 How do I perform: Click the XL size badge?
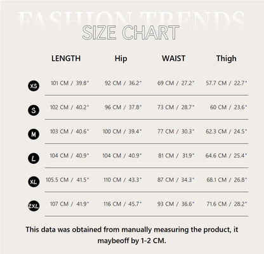click(x=34, y=182)
